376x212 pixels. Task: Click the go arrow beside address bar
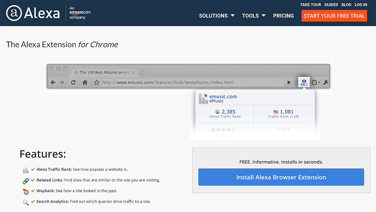[x=289, y=83]
